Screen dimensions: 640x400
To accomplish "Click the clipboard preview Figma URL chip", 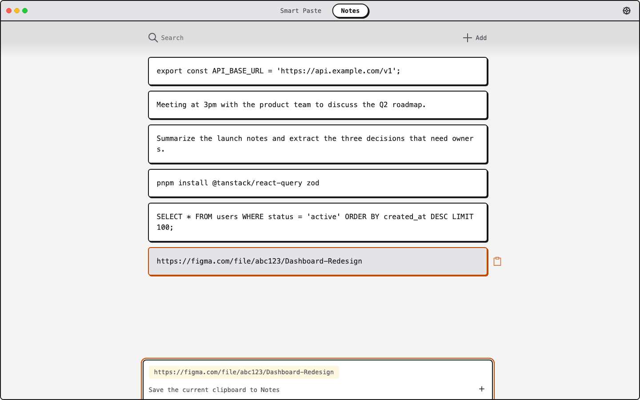I will click(244, 372).
